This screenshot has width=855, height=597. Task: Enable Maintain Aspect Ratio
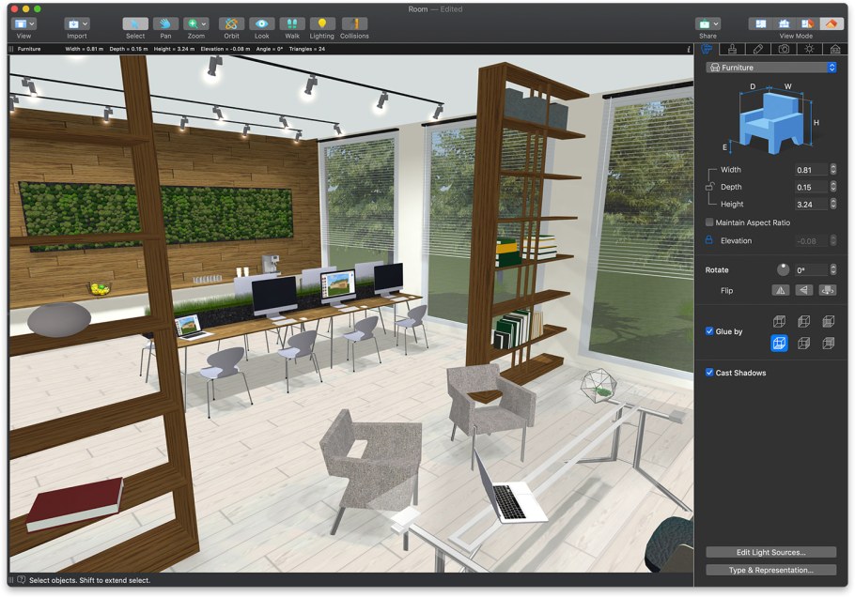710,222
